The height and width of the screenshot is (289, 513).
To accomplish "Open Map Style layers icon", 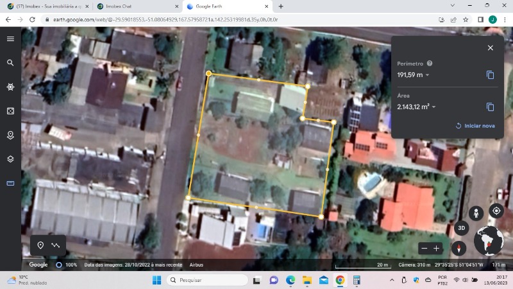I will [10, 159].
